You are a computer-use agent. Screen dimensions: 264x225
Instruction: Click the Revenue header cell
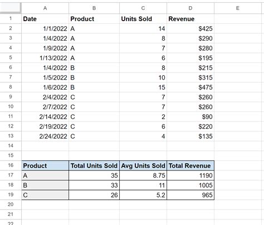coord(190,19)
